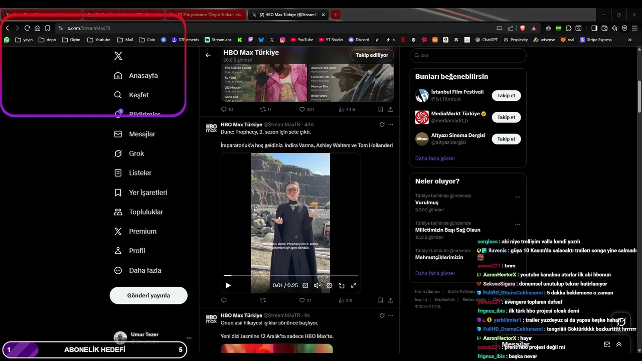Screen dimensions: 642x361
Task: Click the Gönderi yayınla button
Action: (148, 295)
